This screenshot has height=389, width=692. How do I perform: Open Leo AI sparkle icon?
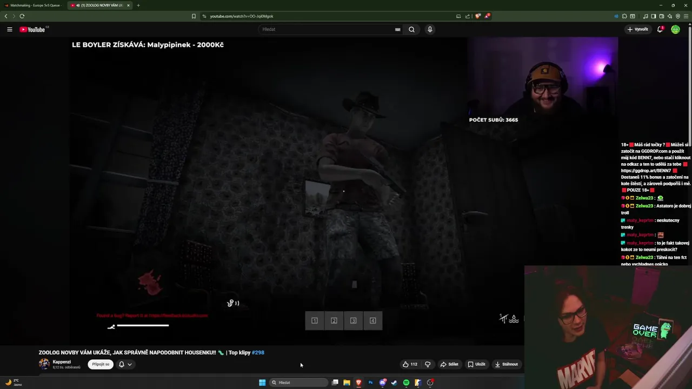click(x=670, y=16)
